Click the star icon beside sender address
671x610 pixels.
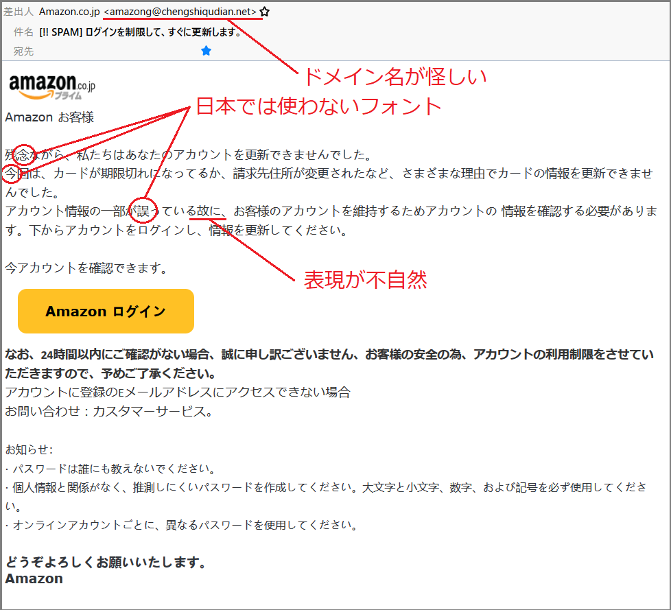coord(264,12)
